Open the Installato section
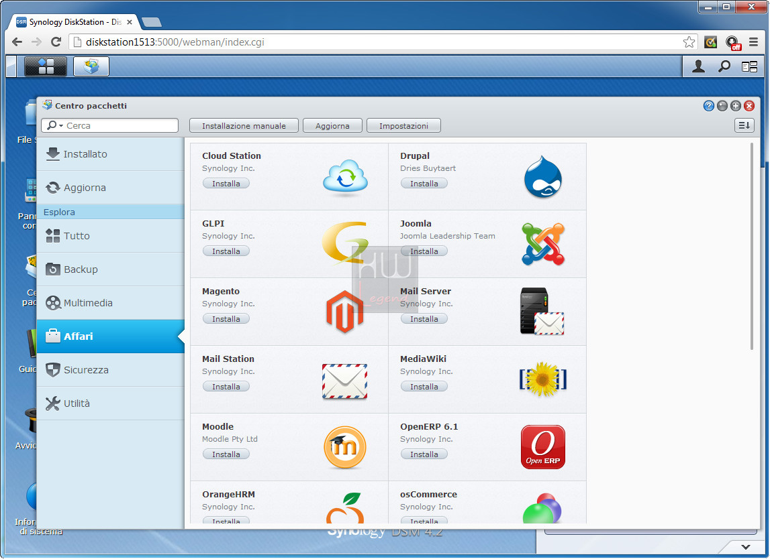The height and width of the screenshot is (559, 770). pos(111,154)
